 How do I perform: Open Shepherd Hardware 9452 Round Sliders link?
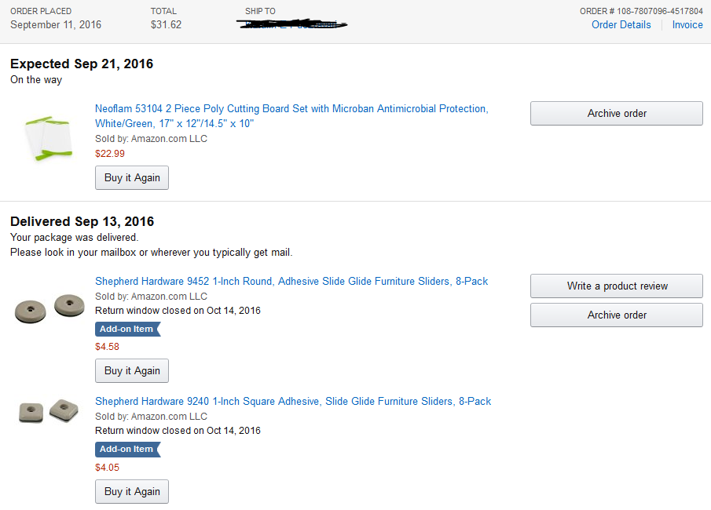tap(291, 281)
